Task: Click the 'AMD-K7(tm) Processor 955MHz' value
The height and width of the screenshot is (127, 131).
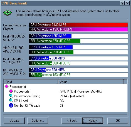Action: tap(81, 91)
